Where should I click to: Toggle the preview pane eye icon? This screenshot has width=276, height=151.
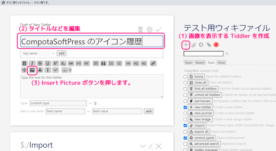[65, 70]
